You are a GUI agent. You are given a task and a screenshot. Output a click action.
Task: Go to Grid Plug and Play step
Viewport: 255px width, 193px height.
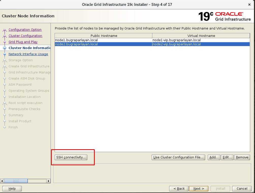23,42
